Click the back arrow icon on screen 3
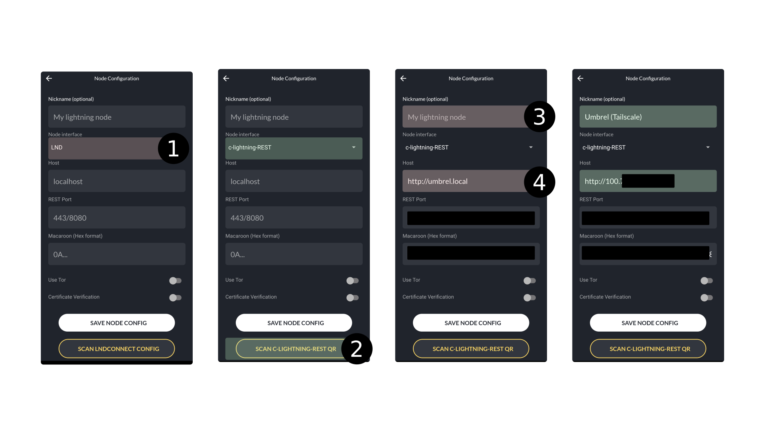The height and width of the screenshot is (431, 766). pos(403,78)
